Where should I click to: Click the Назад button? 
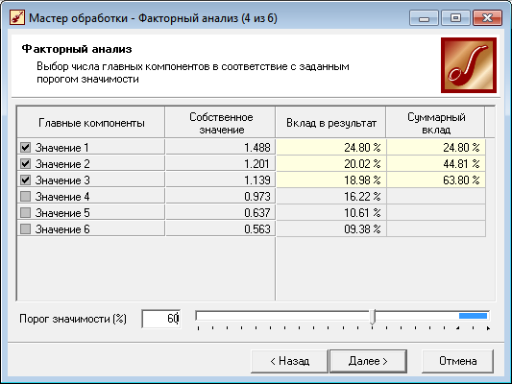point(289,361)
